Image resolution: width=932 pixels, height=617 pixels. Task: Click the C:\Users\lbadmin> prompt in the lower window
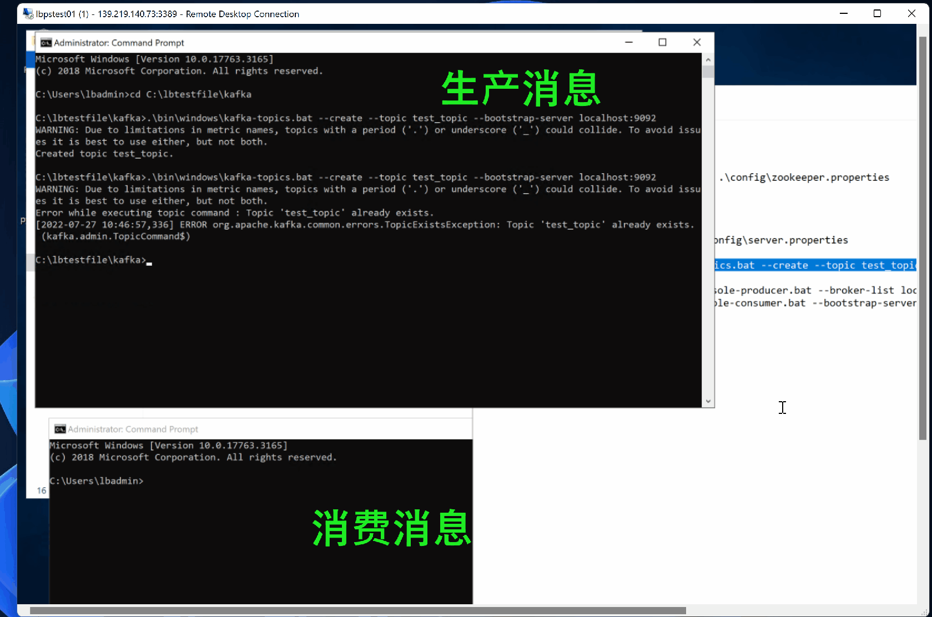point(97,481)
